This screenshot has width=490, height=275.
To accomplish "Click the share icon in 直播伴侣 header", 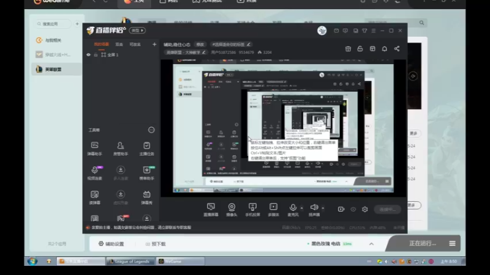I will pos(396,49).
